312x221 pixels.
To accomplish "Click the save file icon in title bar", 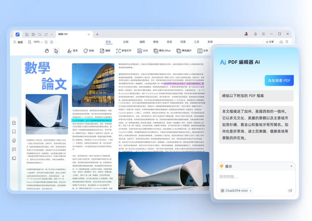I will pyautogui.click(x=27, y=34).
